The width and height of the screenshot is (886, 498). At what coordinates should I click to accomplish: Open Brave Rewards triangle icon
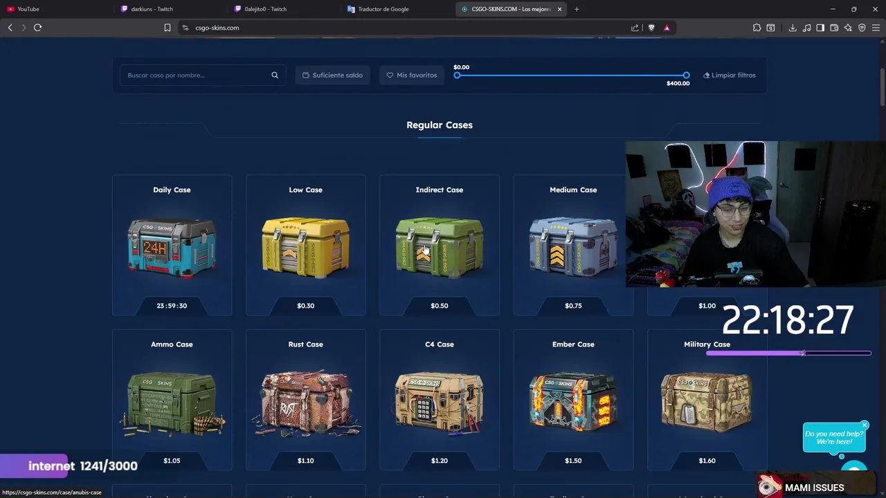(667, 28)
